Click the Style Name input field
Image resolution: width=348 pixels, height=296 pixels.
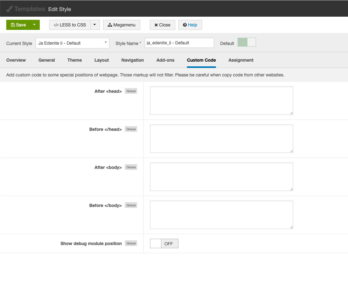(179, 43)
